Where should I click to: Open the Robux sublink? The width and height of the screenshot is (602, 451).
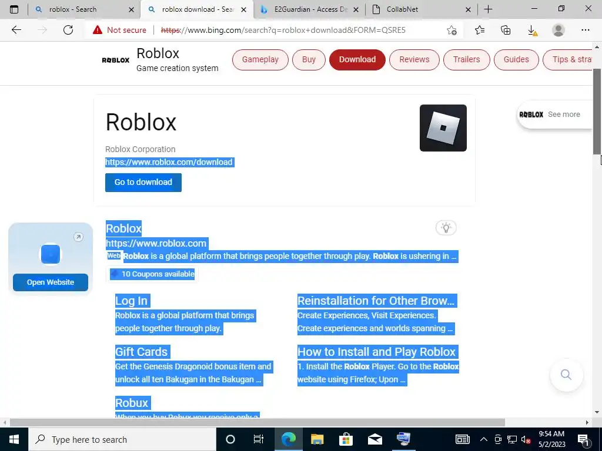[132, 403]
